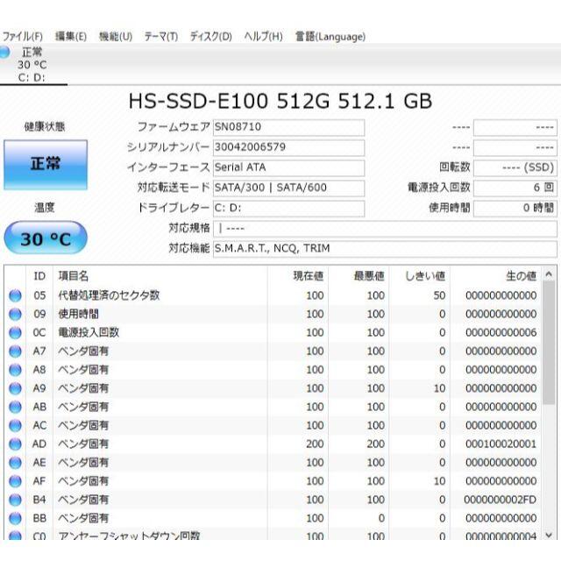
Task: Open the ファイル(F) menu
Action: pos(23,37)
